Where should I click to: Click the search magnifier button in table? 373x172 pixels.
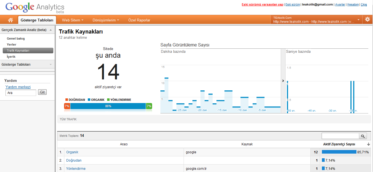pyautogui.click(x=363, y=136)
